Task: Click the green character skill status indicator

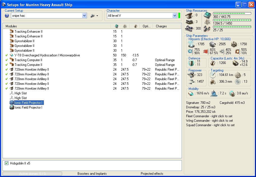Action: pyautogui.click(x=179, y=16)
